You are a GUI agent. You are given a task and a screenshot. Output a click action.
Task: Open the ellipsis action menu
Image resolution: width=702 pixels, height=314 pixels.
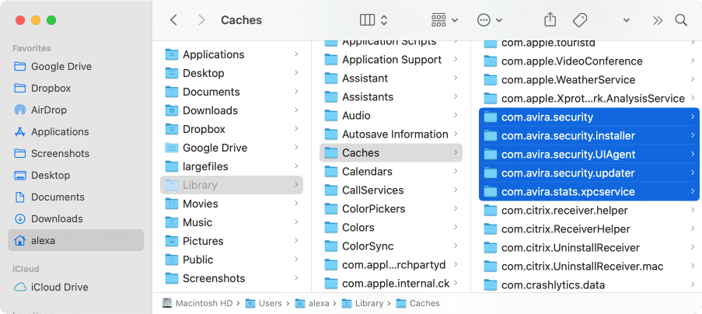(x=489, y=20)
